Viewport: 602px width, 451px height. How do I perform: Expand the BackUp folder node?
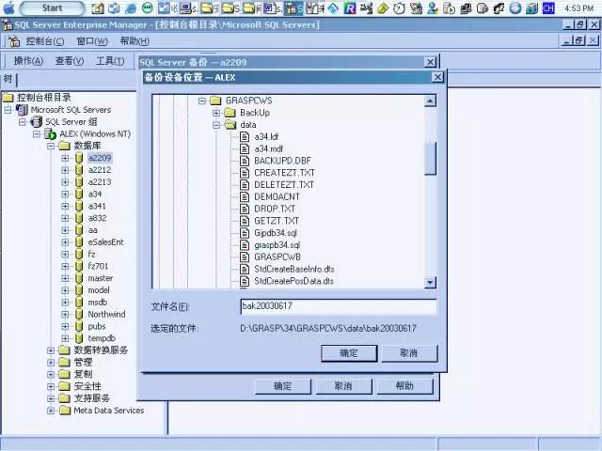click(215, 113)
